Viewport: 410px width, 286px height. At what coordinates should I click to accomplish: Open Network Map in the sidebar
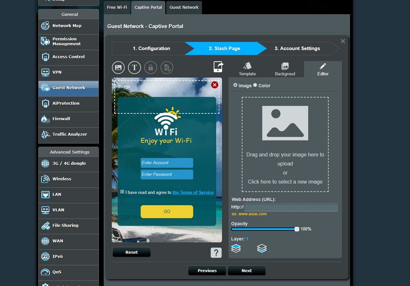pos(69,26)
